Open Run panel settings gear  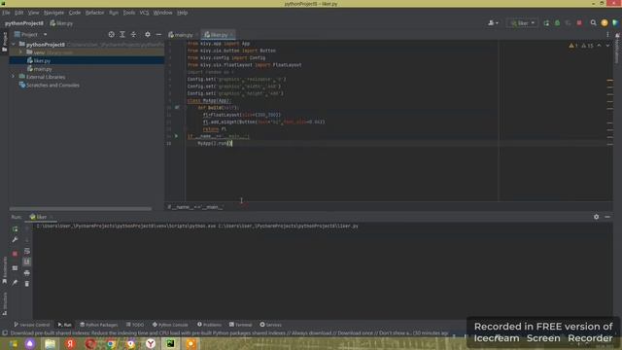coord(596,217)
